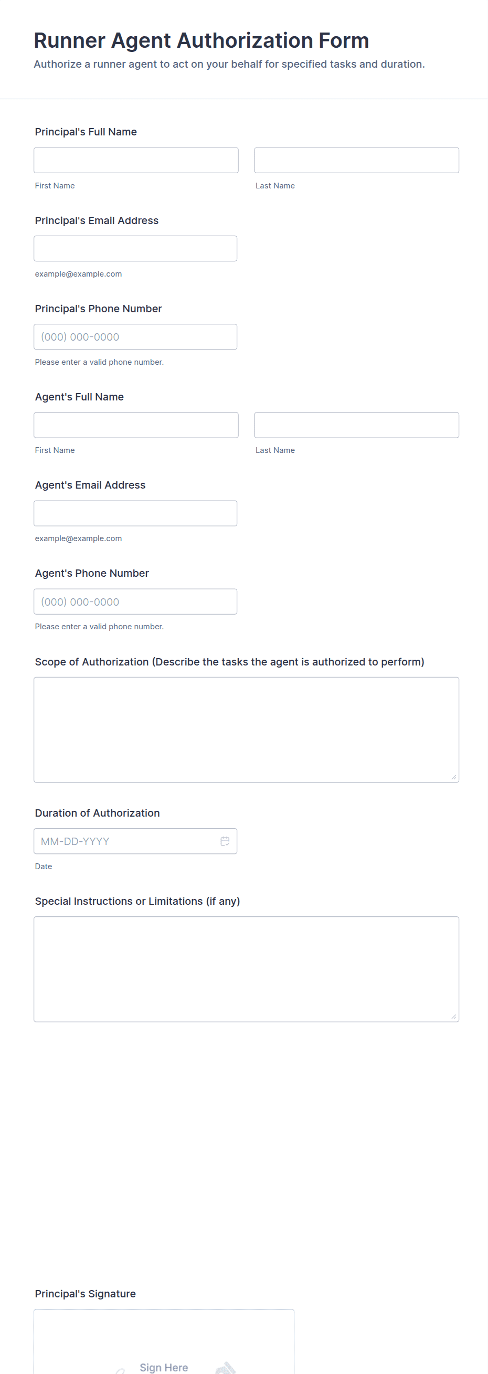Focus the Agent's First Name field
Image resolution: width=488 pixels, height=1374 pixels.
coord(136,425)
